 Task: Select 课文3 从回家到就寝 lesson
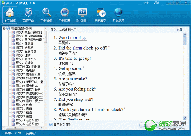pyautogui.click(x=30, y=40)
